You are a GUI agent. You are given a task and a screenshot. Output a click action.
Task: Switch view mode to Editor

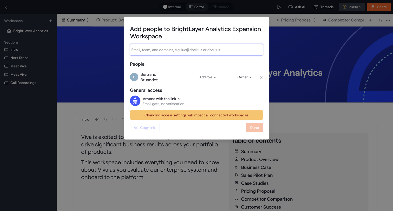pos(197,7)
